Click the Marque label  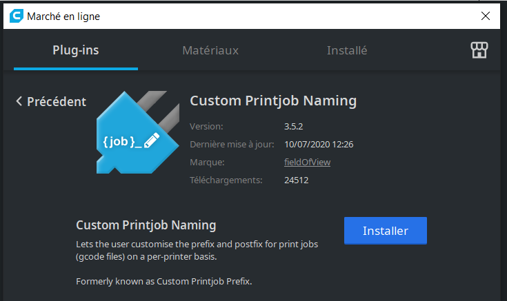(206, 162)
